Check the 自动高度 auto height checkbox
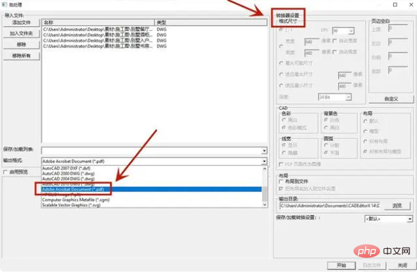This screenshot has height=272, width=417. 335,52
